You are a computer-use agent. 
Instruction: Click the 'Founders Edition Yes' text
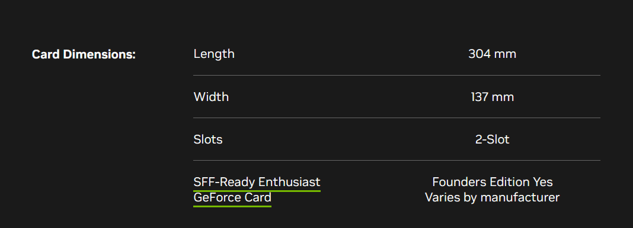click(x=492, y=182)
